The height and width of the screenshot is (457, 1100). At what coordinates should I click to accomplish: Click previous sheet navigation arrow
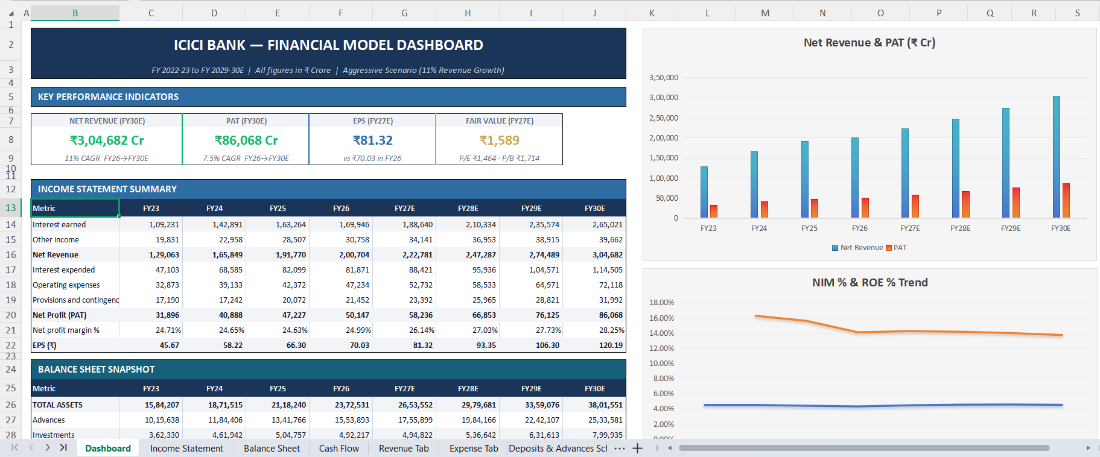click(31, 448)
